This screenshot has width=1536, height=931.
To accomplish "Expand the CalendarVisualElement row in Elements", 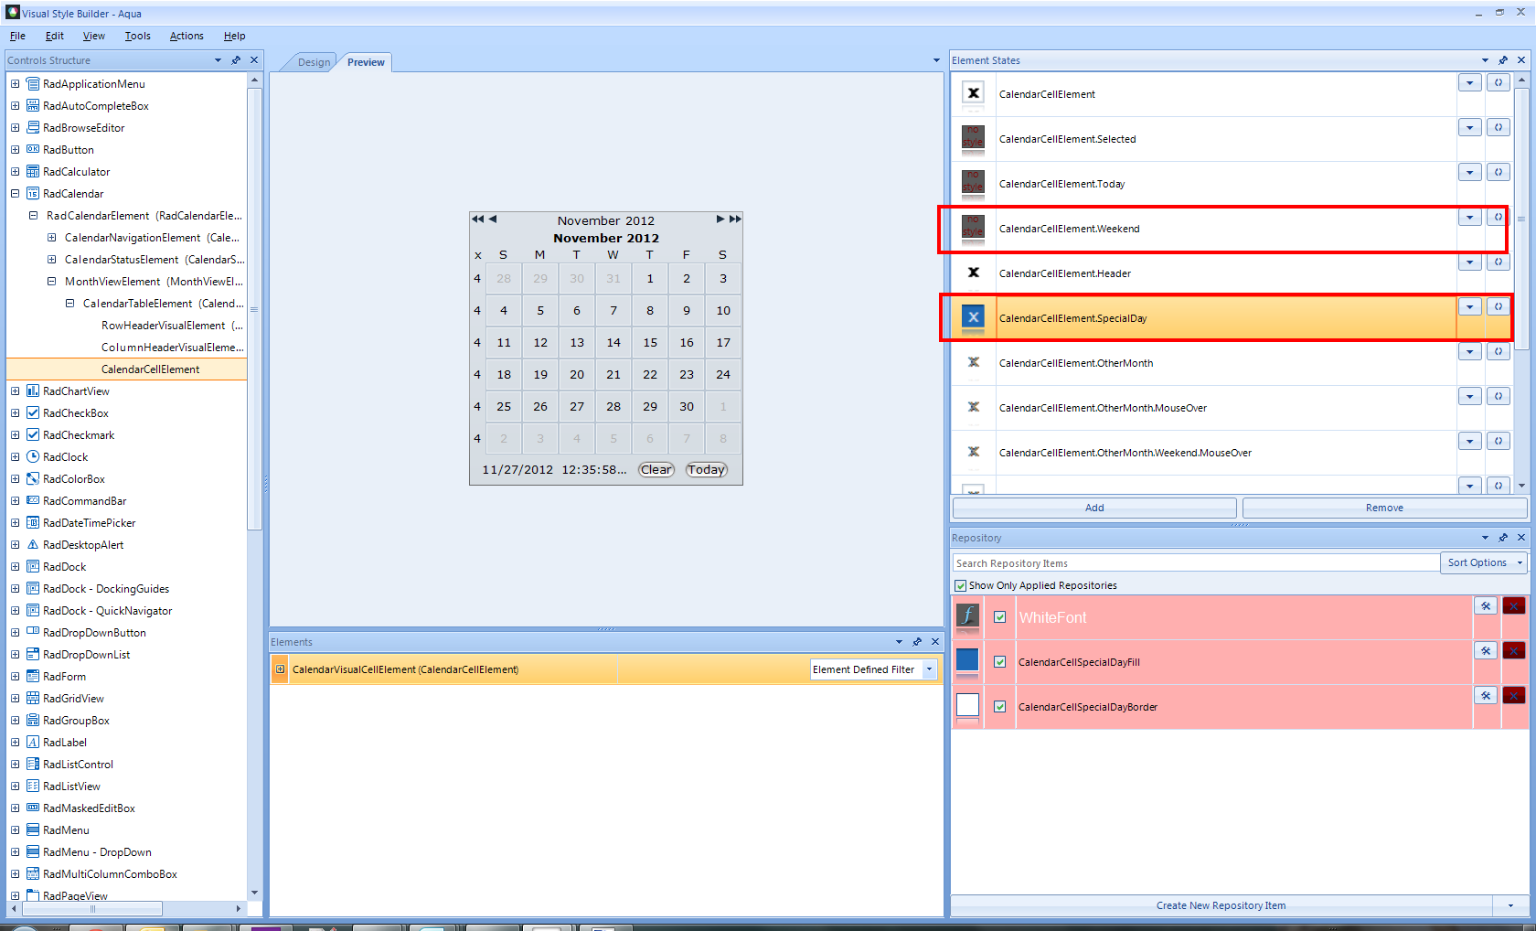I will tap(280, 669).
